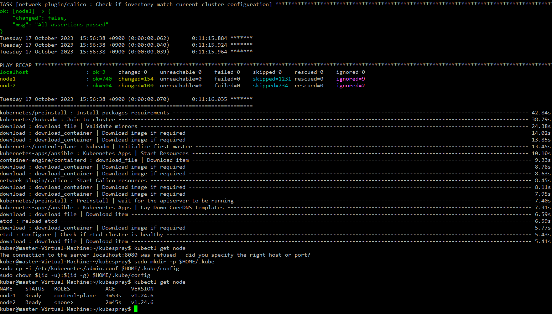Viewport: 552px width, 314px height.
Task: Select '3m53s' age value for node1
Action: [x=114, y=295]
